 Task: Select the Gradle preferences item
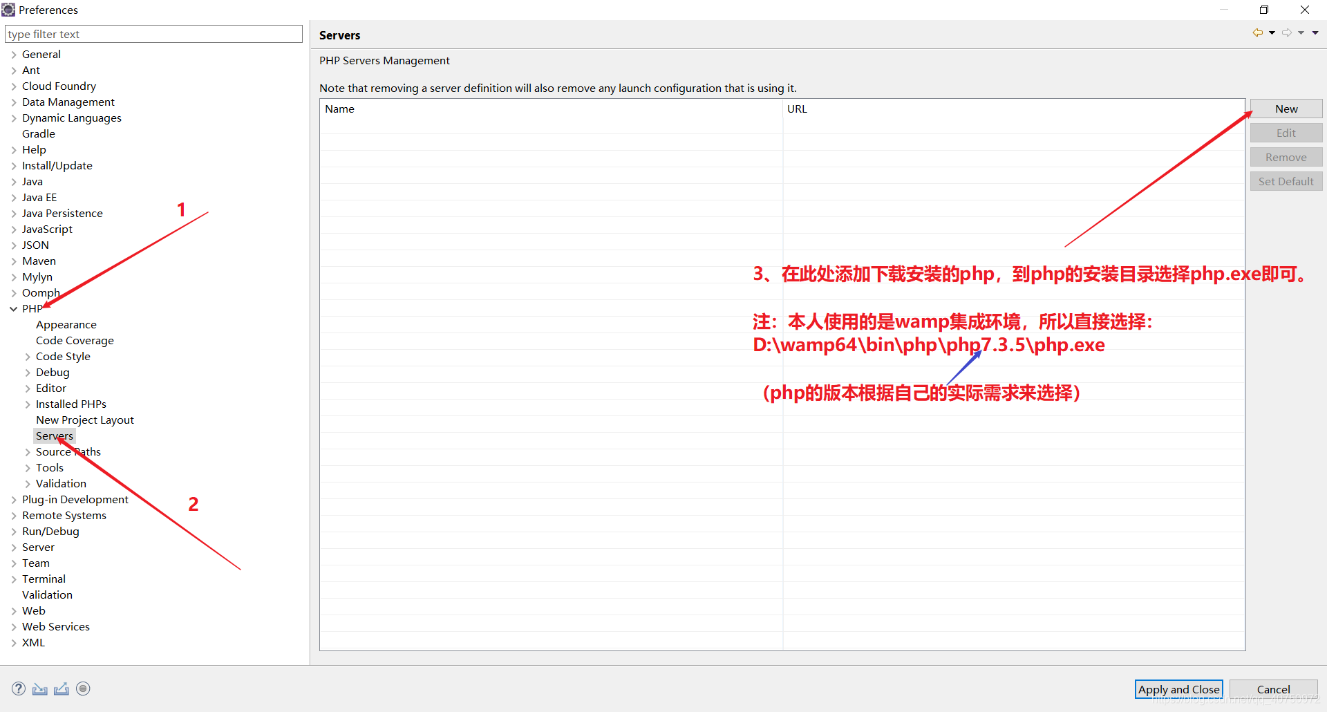pos(39,134)
